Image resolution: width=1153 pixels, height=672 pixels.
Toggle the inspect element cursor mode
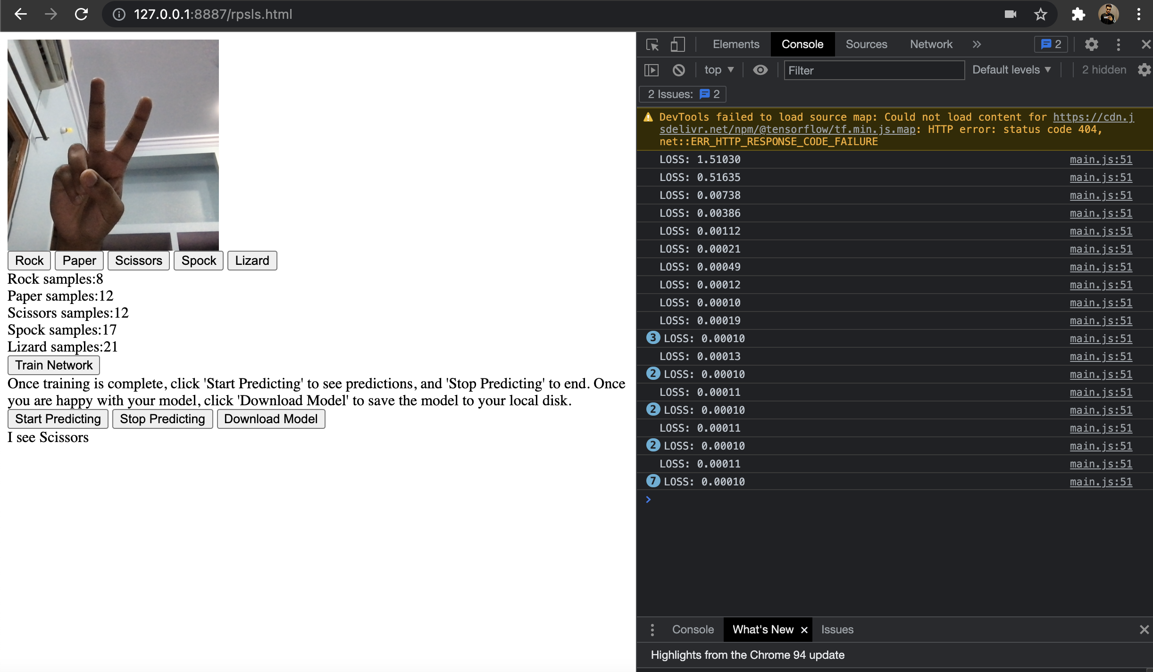tap(652, 44)
